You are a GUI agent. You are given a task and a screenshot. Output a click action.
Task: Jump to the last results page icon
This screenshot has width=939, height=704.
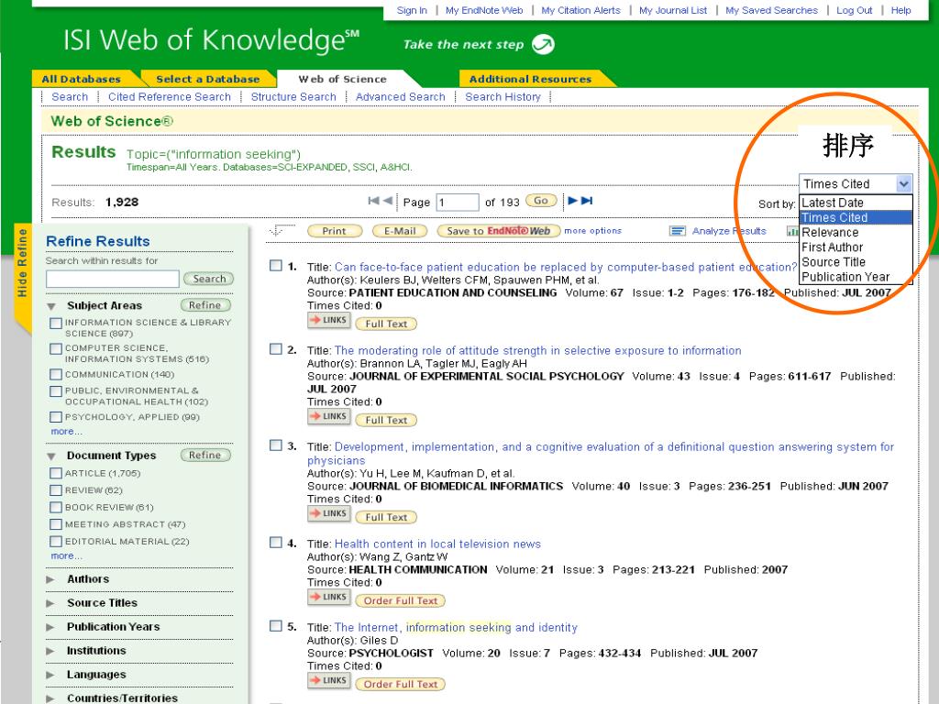click(x=587, y=201)
